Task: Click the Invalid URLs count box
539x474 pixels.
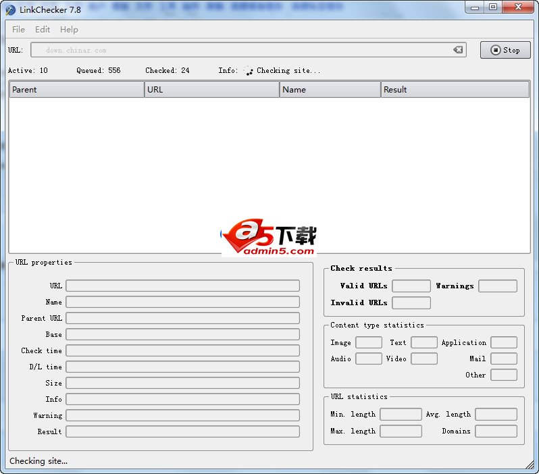Action: tap(411, 302)
